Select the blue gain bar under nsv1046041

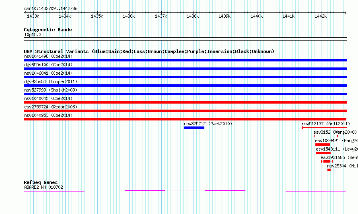point(185,77)
